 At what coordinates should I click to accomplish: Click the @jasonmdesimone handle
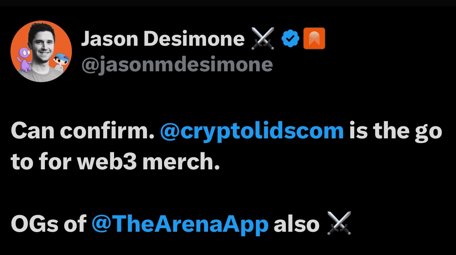pos(177,65)
